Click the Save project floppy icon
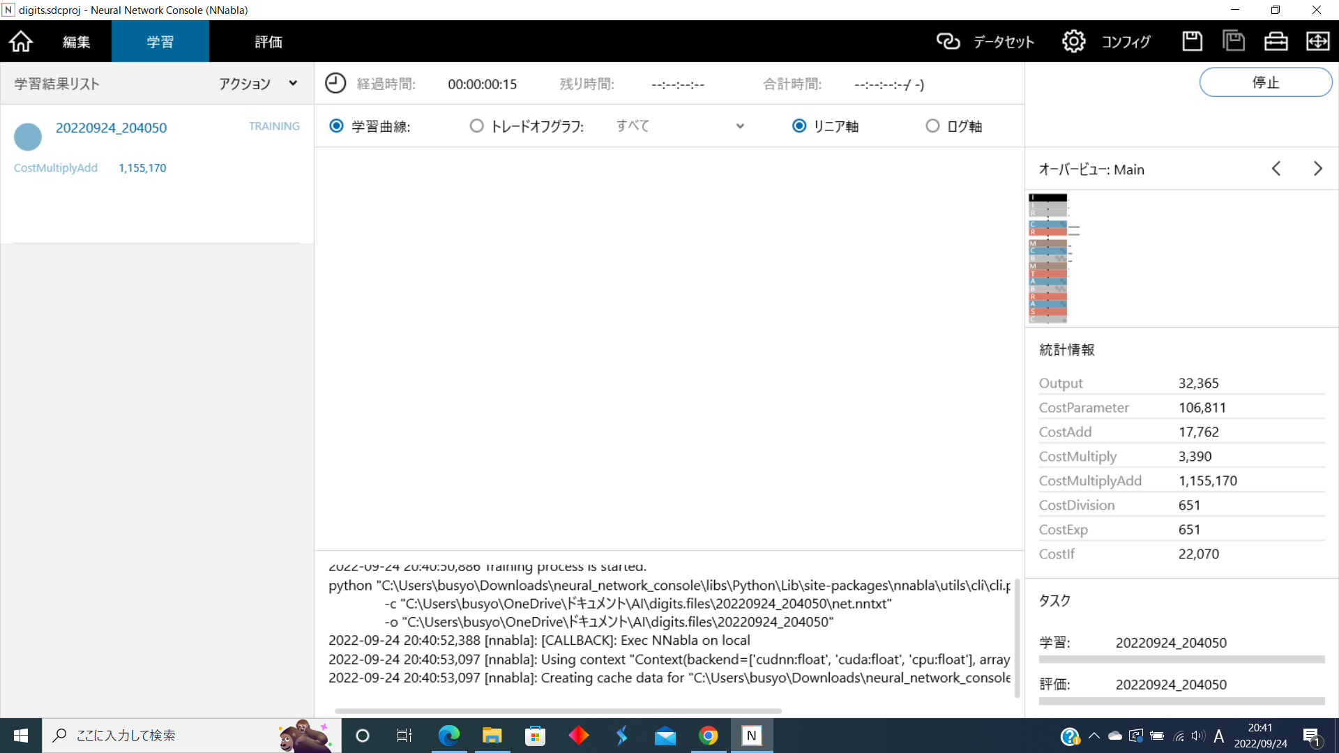The image size is (1339, 753). pos(1192,42)
